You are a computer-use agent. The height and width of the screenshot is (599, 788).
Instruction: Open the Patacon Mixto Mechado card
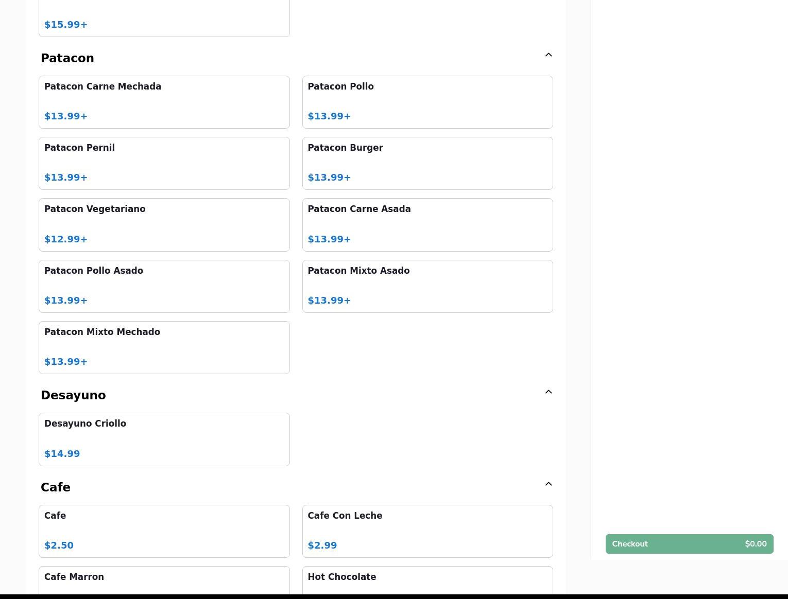coord(164,347)
